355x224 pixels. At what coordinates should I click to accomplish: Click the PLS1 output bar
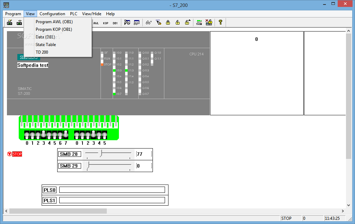[x=112, y=200]
